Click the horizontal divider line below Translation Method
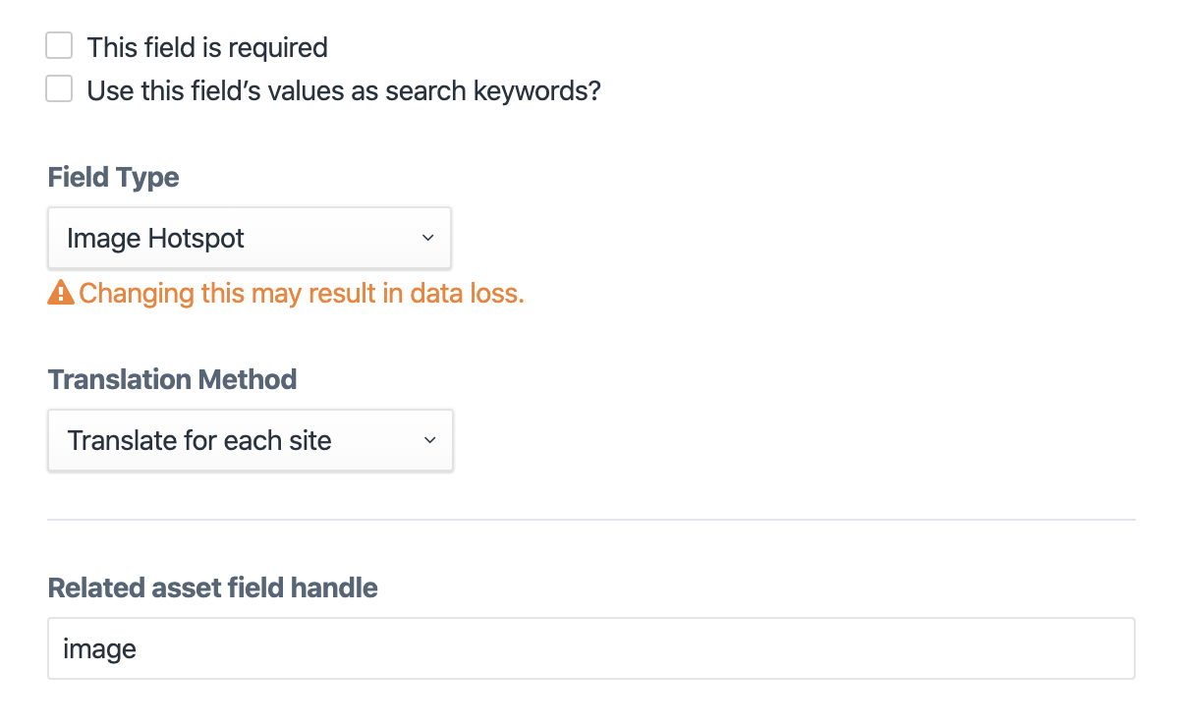 [590, 519]
